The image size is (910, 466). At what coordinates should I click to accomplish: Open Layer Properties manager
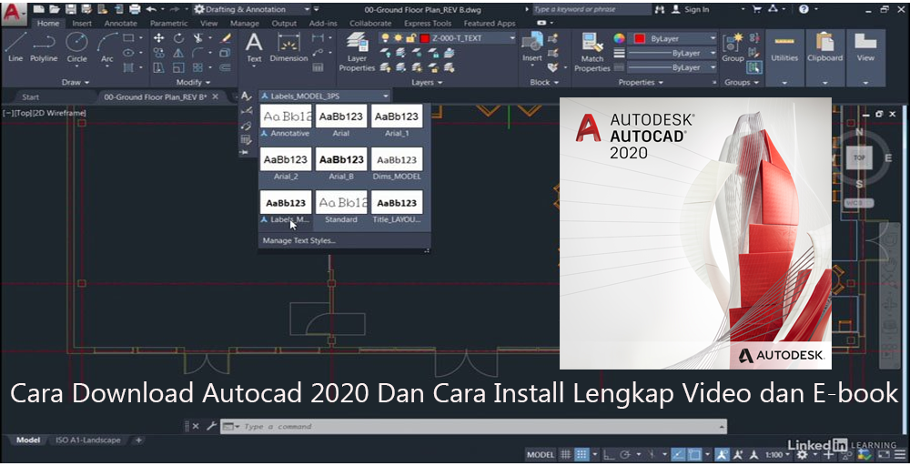click(357, 52)
